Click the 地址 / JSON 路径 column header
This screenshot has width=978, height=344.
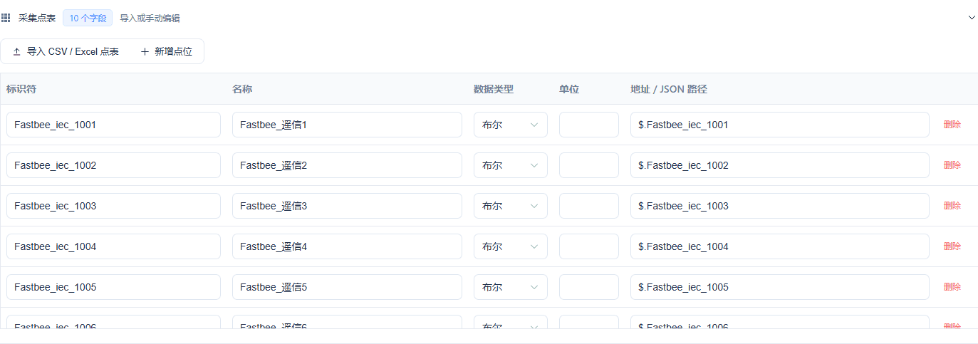669,89
